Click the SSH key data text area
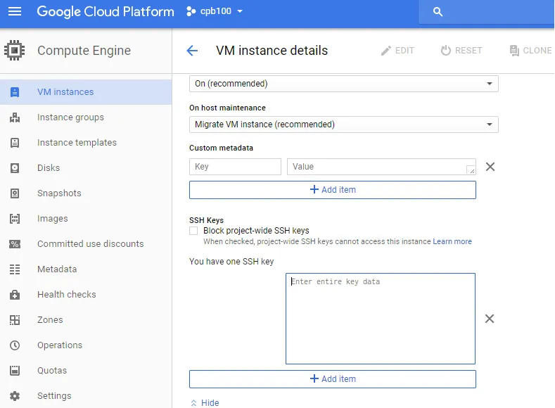The image size is (555, 408). (x=380, y=319)
